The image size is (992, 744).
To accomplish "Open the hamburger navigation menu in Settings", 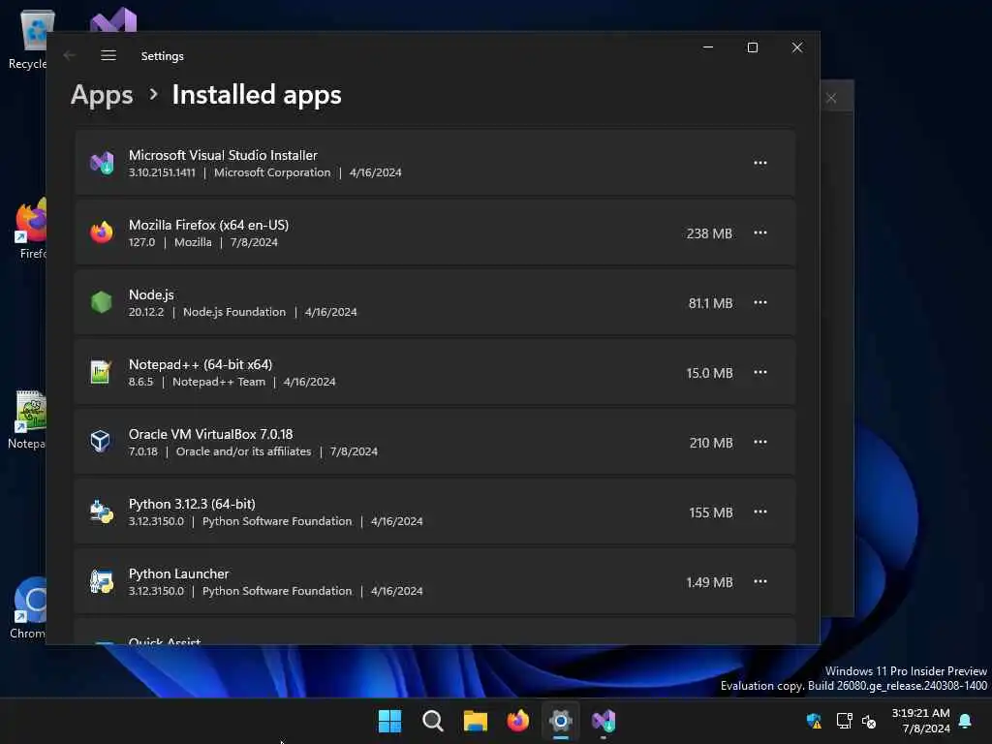I will [x=108, y=55].
